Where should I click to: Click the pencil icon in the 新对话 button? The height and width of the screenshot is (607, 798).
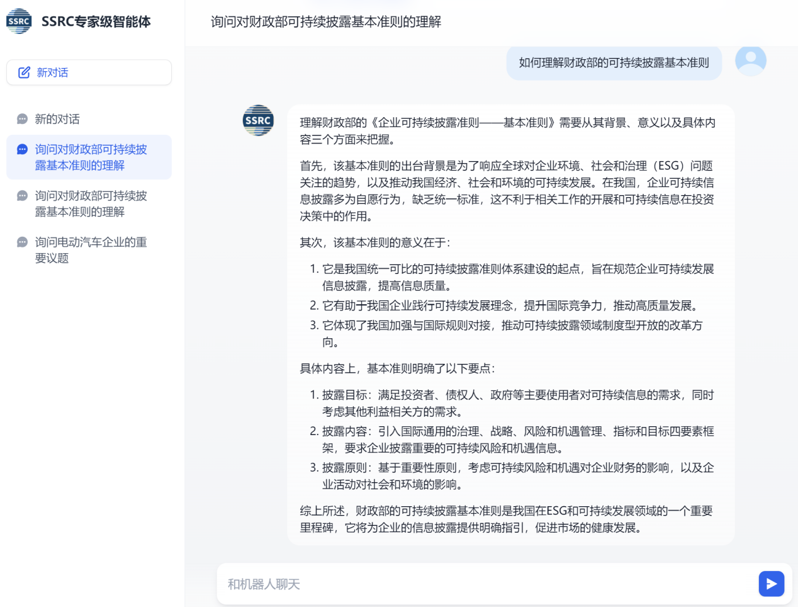(24, 72)
